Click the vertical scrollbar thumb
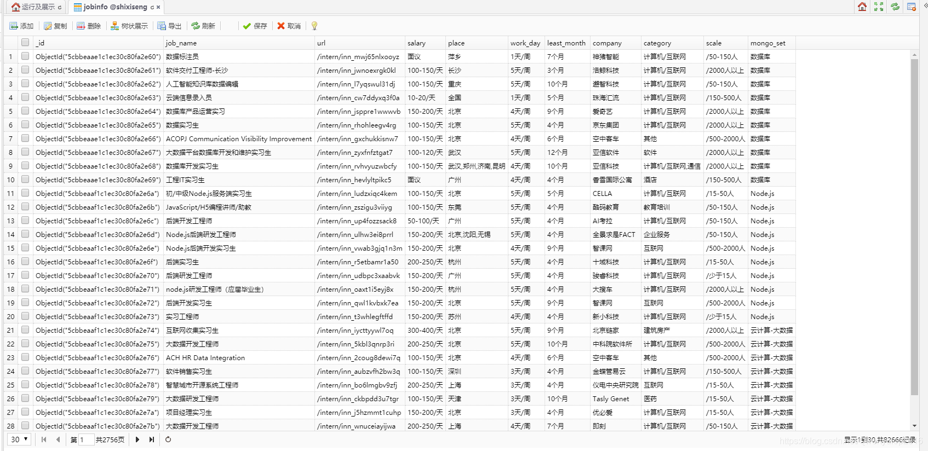This screenshot has height=451, width=928. tap(914, 227)
